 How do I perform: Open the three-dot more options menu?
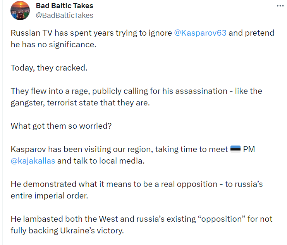coord(280,6)
